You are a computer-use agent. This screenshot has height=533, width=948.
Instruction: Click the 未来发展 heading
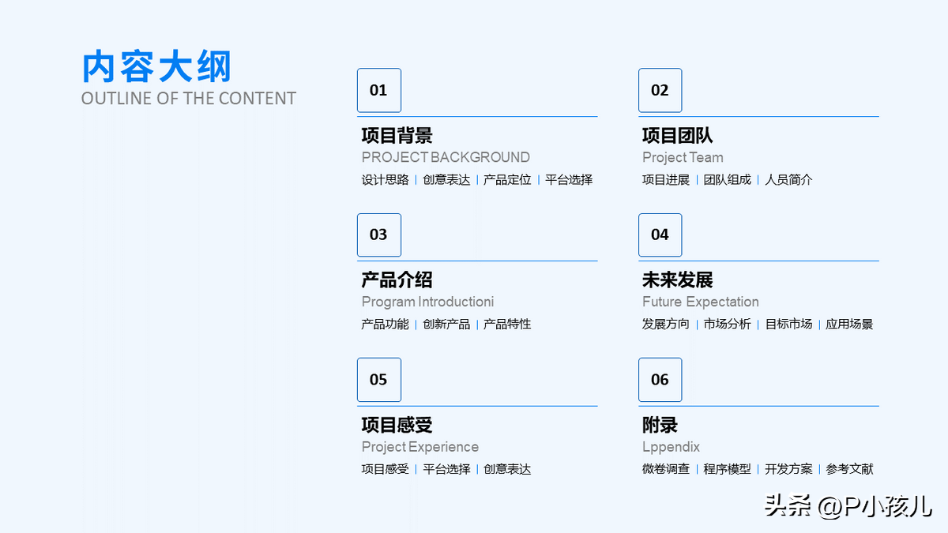point(678,280)
